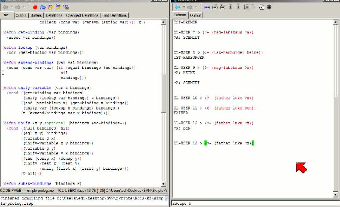Viewport: 340px width, 207px height.
Task: Click the Listener vertical scrollbar thumb
Action: [x=335, y=145]
